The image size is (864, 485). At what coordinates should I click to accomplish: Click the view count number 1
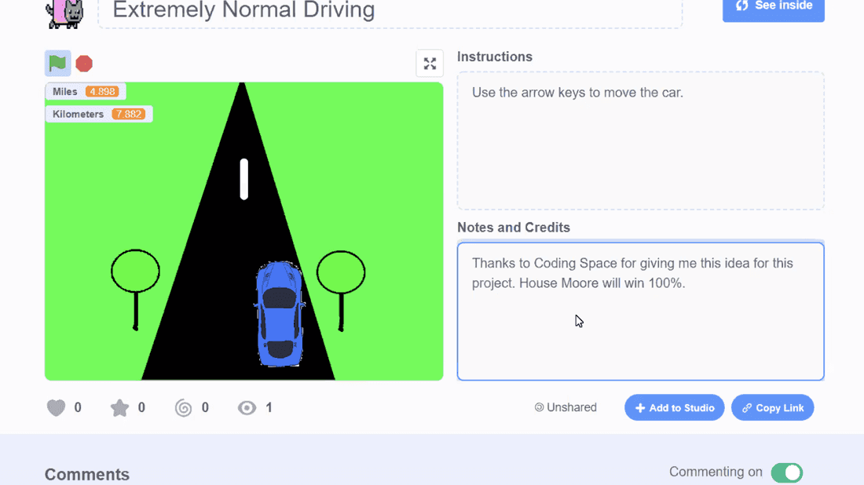[x=269, y=407]
